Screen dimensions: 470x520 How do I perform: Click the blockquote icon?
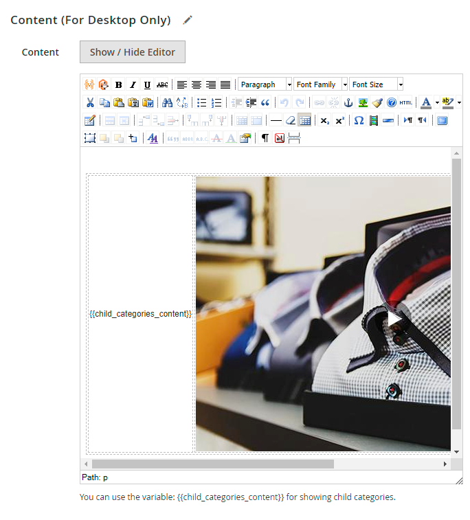click(x=265, y=103)
